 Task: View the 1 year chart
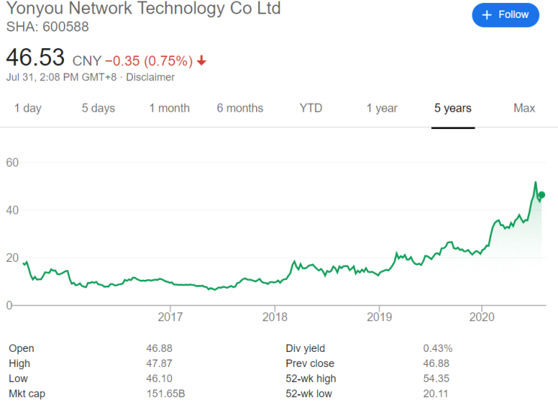[x=382, y=108]
